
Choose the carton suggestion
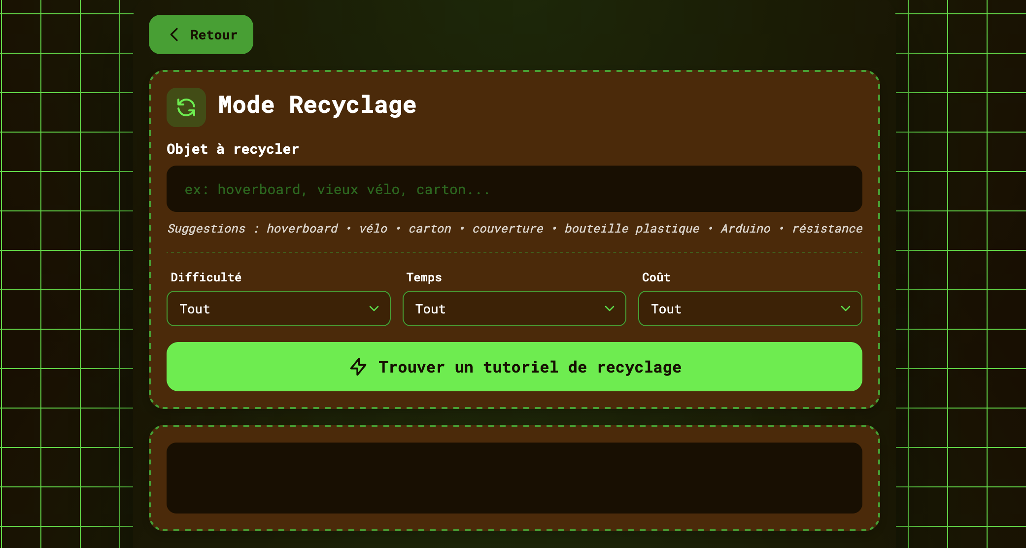(430, 229)
